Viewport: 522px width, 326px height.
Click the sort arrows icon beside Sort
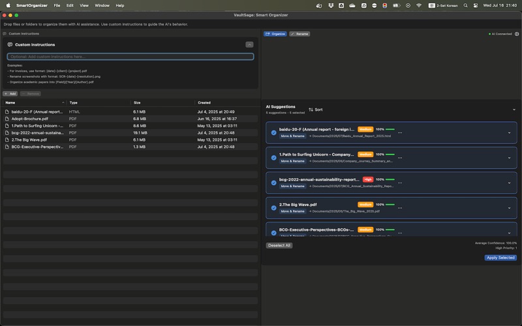pos(311,110)
